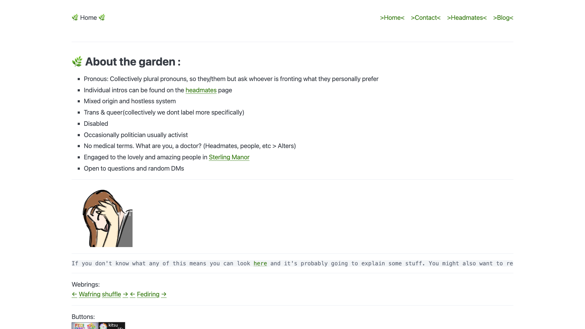Click the 'here' link for explanation
This screenshot has height=329, width=585.
pyautogui.click(x=260, y=263)
